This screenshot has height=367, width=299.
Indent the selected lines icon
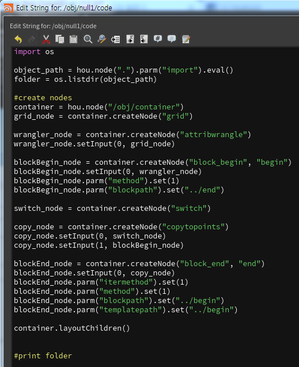pos(130,39)
